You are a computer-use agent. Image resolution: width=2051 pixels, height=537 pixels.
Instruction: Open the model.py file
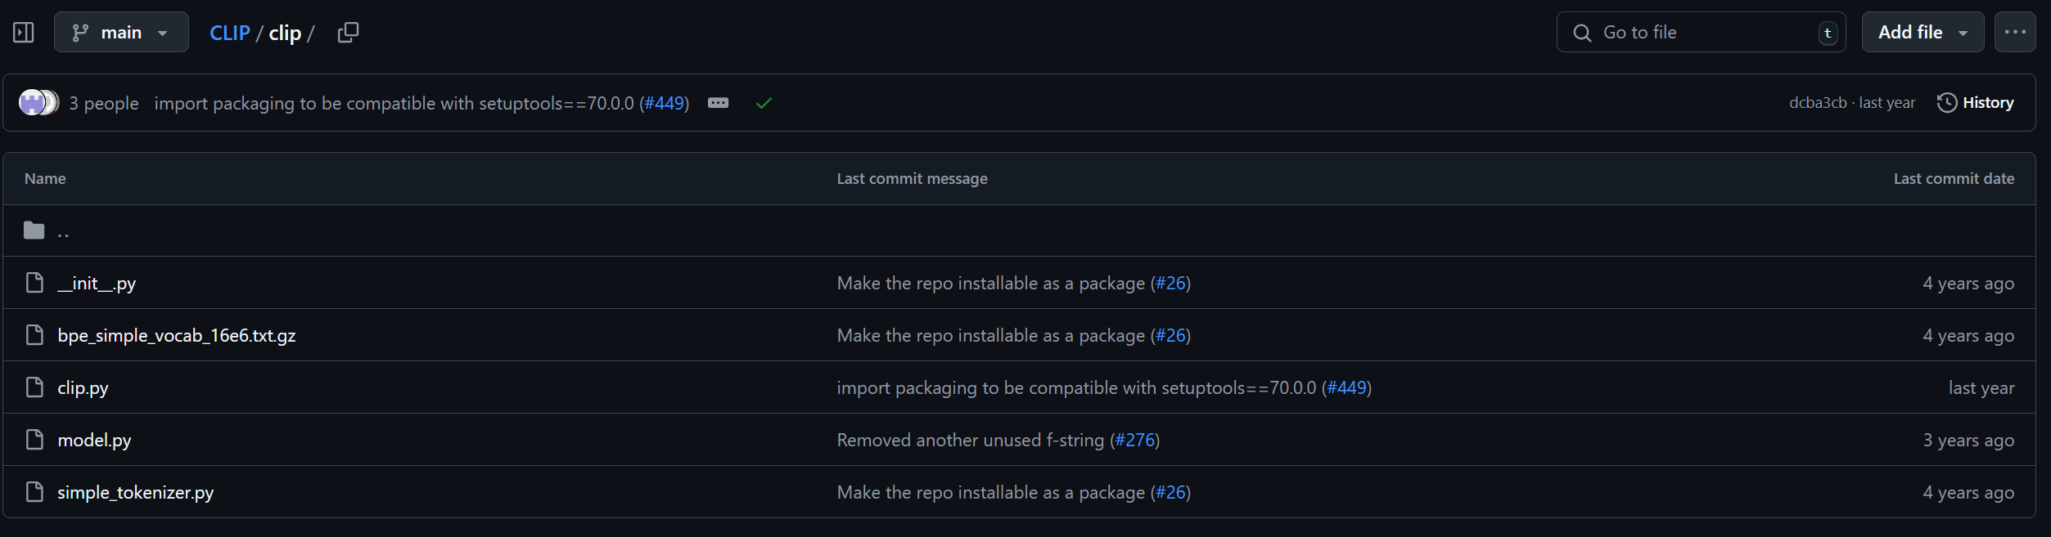click(x=94, y=441)
